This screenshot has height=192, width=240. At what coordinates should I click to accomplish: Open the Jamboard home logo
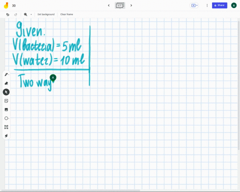coord(6,5)
